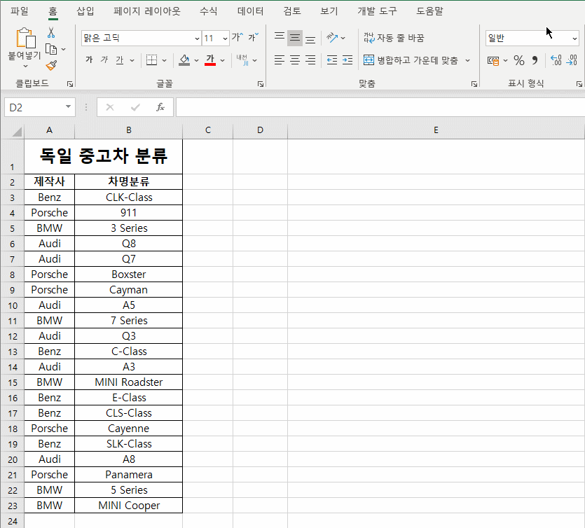Click the formula bar input
The image size is (585, 528).
pos(380,107)
